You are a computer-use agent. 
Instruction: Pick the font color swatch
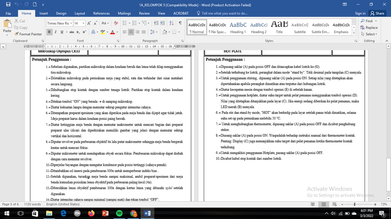112,32
